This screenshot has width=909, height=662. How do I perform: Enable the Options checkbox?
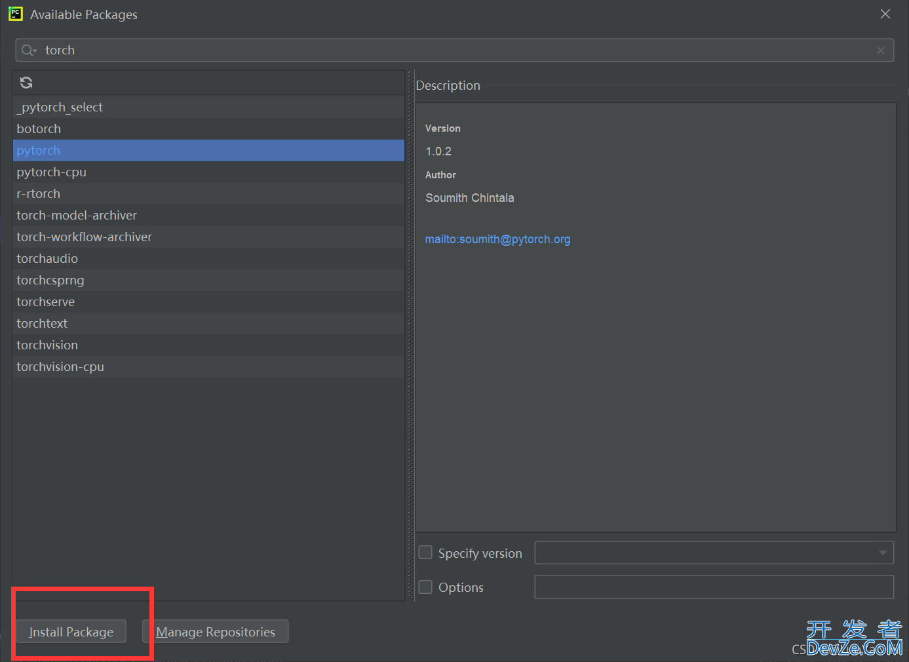click(425, 587)
